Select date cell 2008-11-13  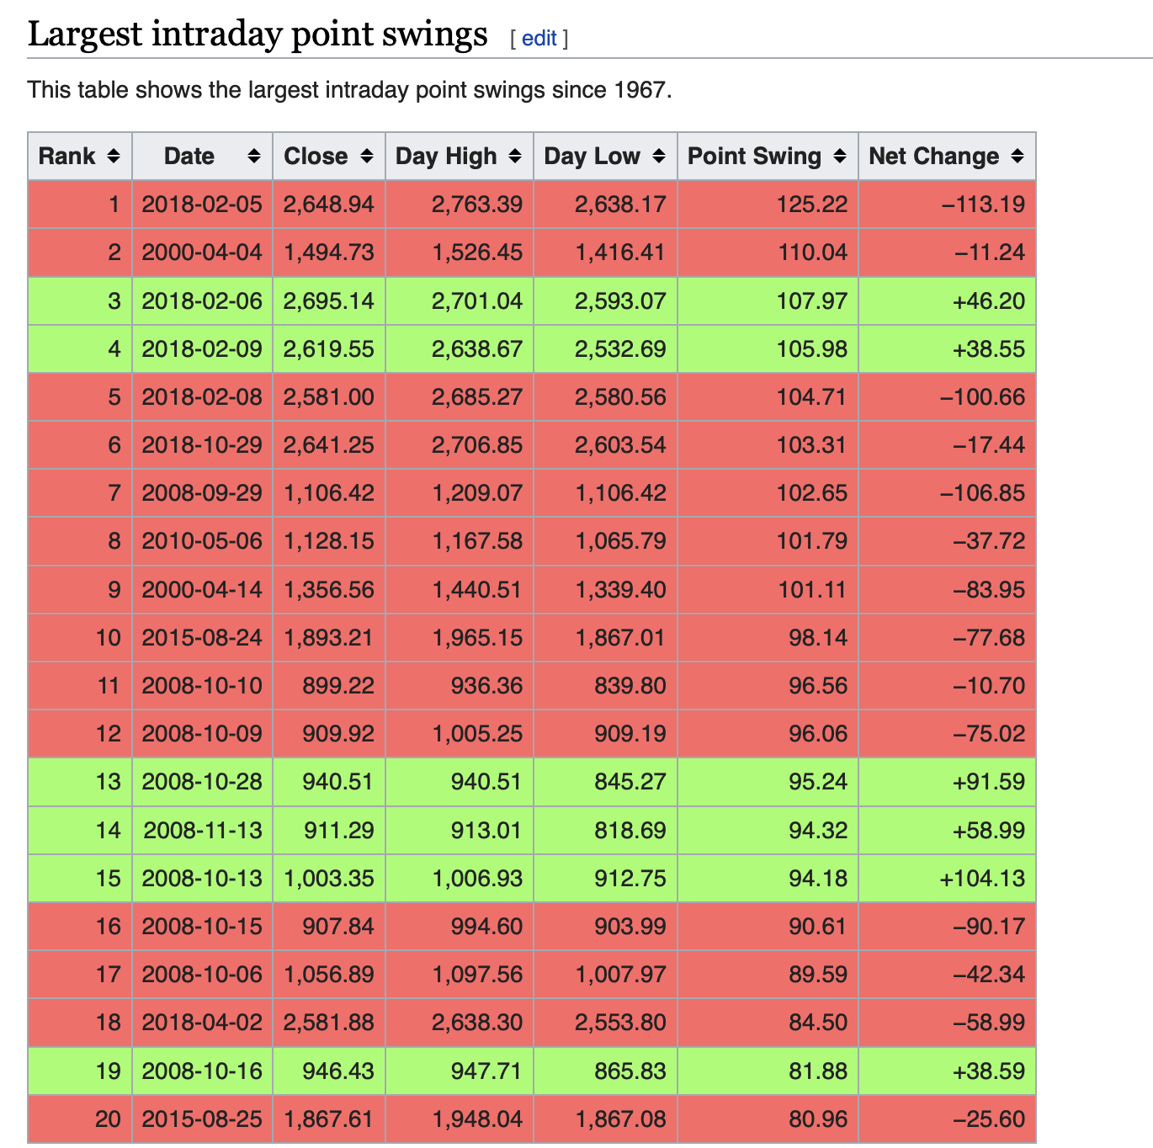[x=203, y=831]
